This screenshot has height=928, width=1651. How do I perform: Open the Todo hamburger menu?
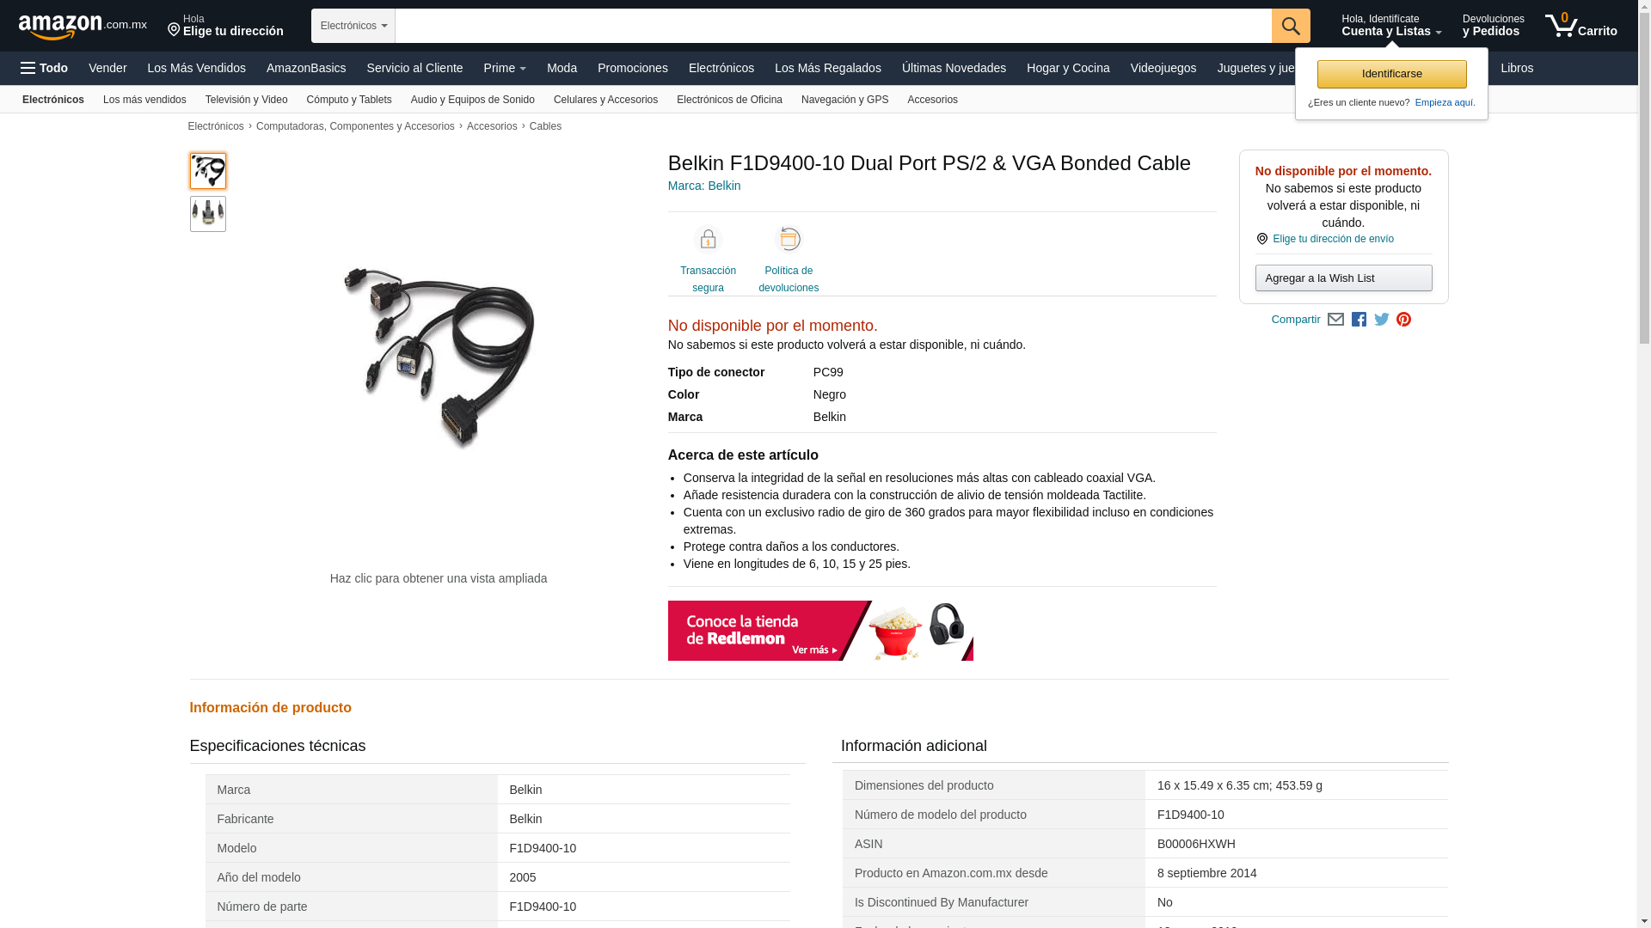(x=45, y=68)
